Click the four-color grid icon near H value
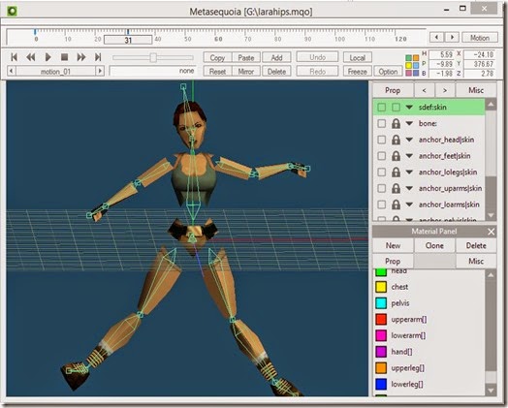Image resolution: width=508 pixels, height=408 pixels. click(412, 65)
